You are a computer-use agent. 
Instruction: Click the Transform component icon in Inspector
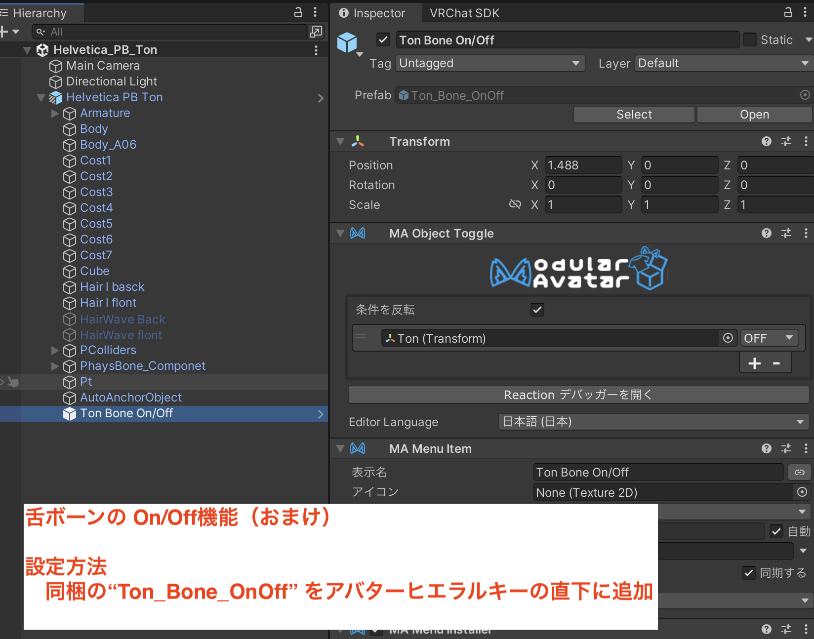pos(358,141)
